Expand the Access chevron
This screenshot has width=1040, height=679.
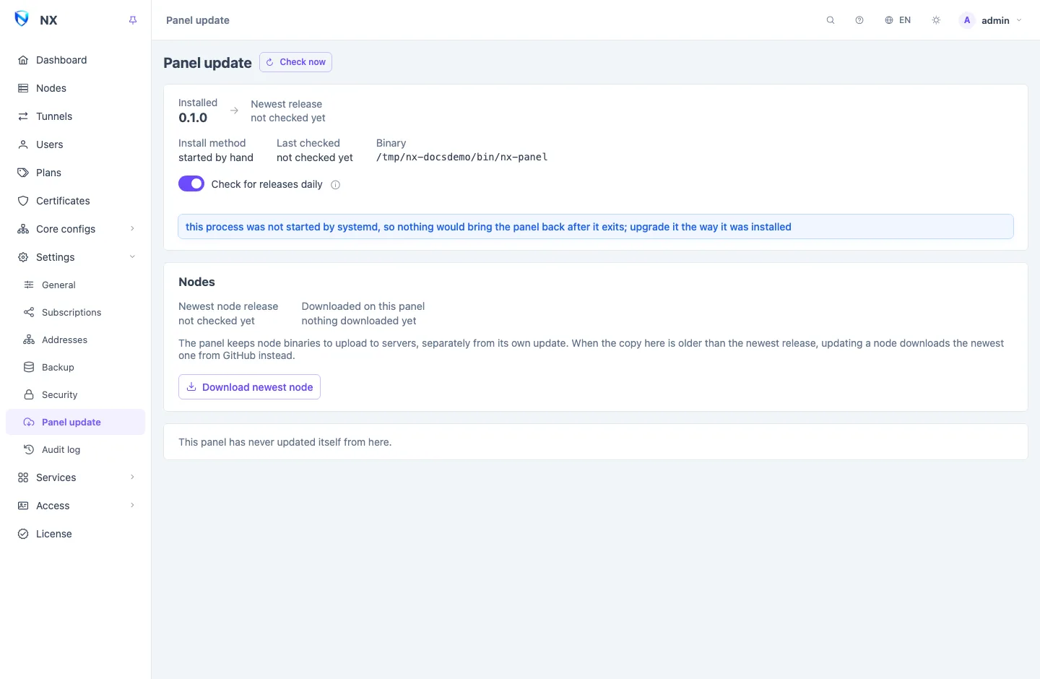pyautogui.click(x=132, y=506)
